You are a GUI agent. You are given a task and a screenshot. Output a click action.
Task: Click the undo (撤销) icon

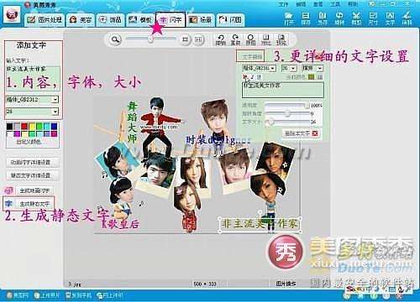(x=221, y=39)
